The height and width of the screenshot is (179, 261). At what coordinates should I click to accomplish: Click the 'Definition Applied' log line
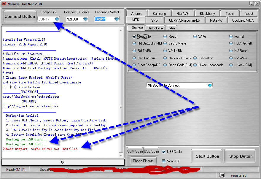point(22,115)
